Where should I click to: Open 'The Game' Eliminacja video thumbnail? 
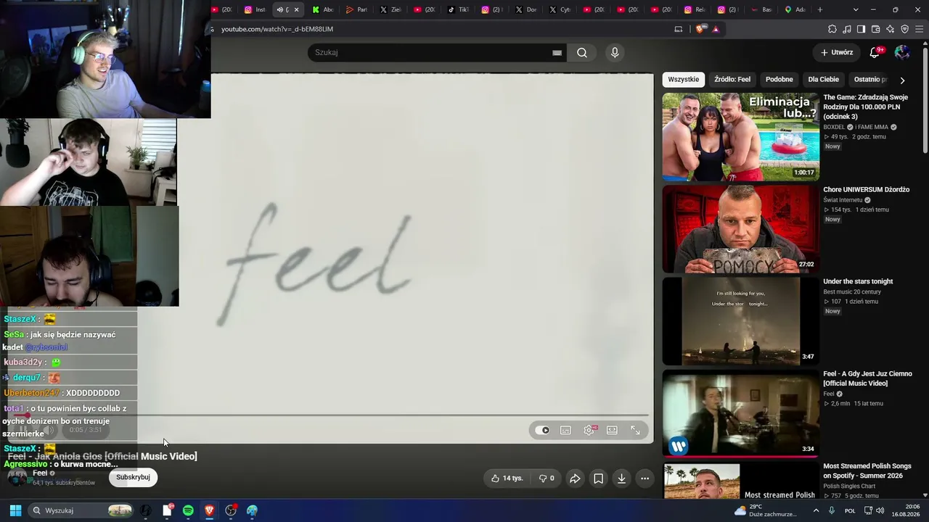(740, 136)
